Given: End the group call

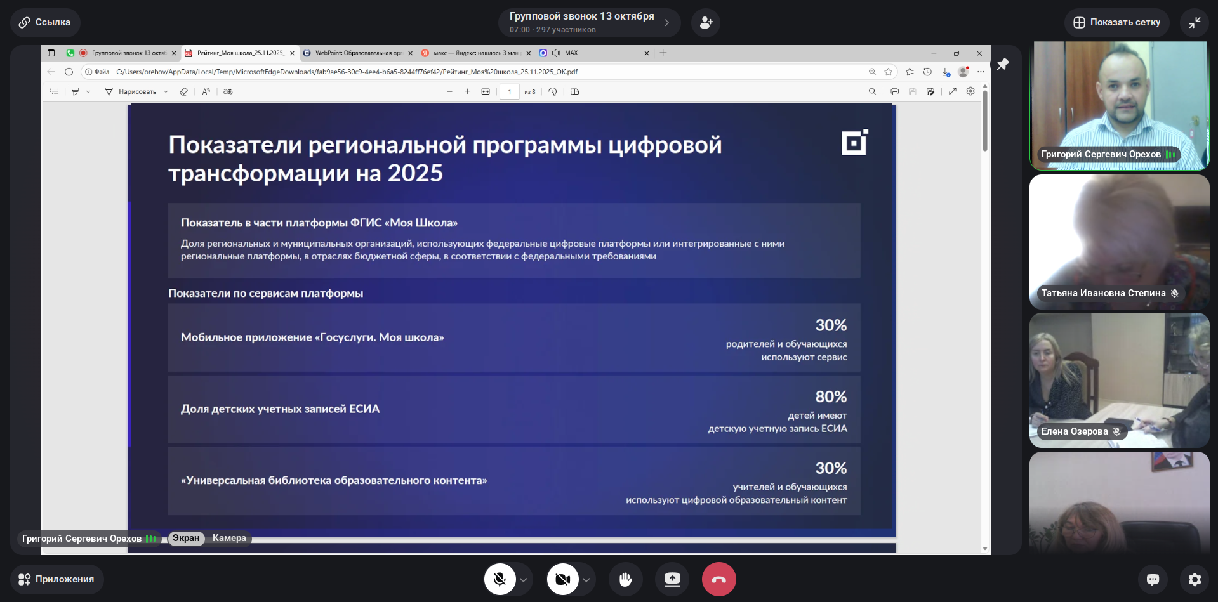Looking at the screenshot, I should coord(718,579).
